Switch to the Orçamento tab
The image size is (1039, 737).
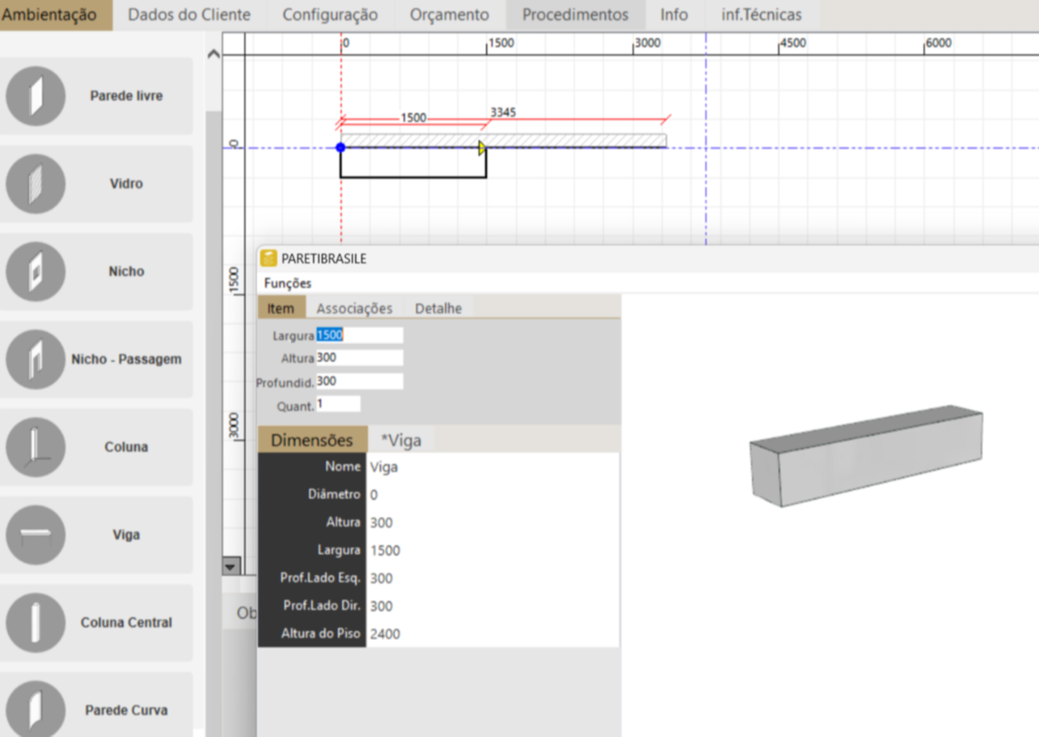449,15
